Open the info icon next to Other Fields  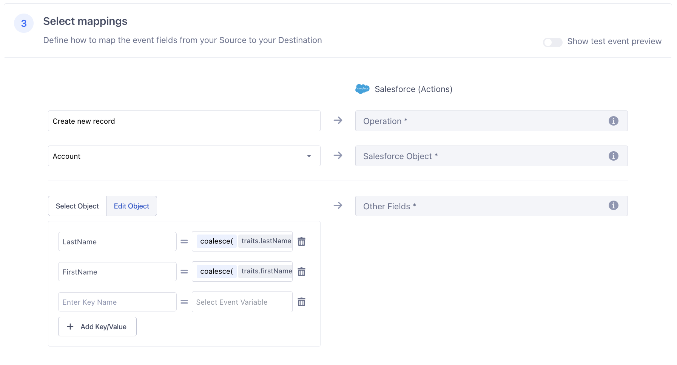[x=614, y=206]
